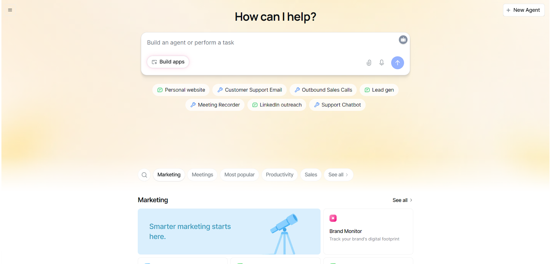
Task: Click the New Agent button
Action: tap(523, 10)
